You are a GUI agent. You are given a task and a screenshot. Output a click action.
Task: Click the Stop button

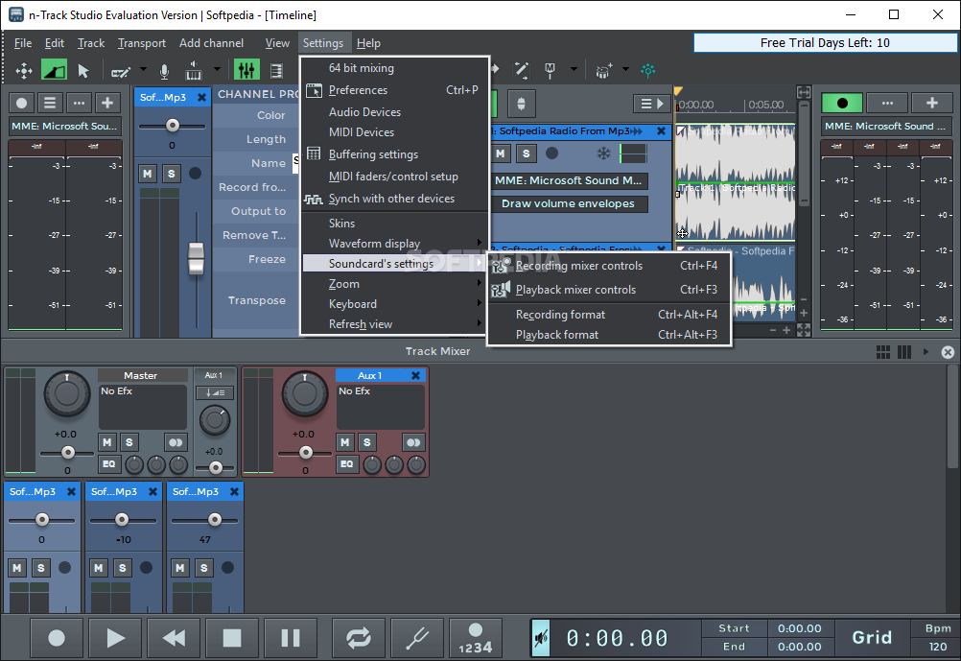pyautogui.click(x=232, y=638)
